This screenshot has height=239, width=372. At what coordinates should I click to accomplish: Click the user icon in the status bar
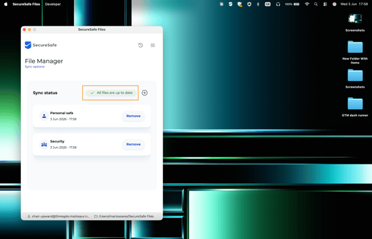(x=29, y=216)
